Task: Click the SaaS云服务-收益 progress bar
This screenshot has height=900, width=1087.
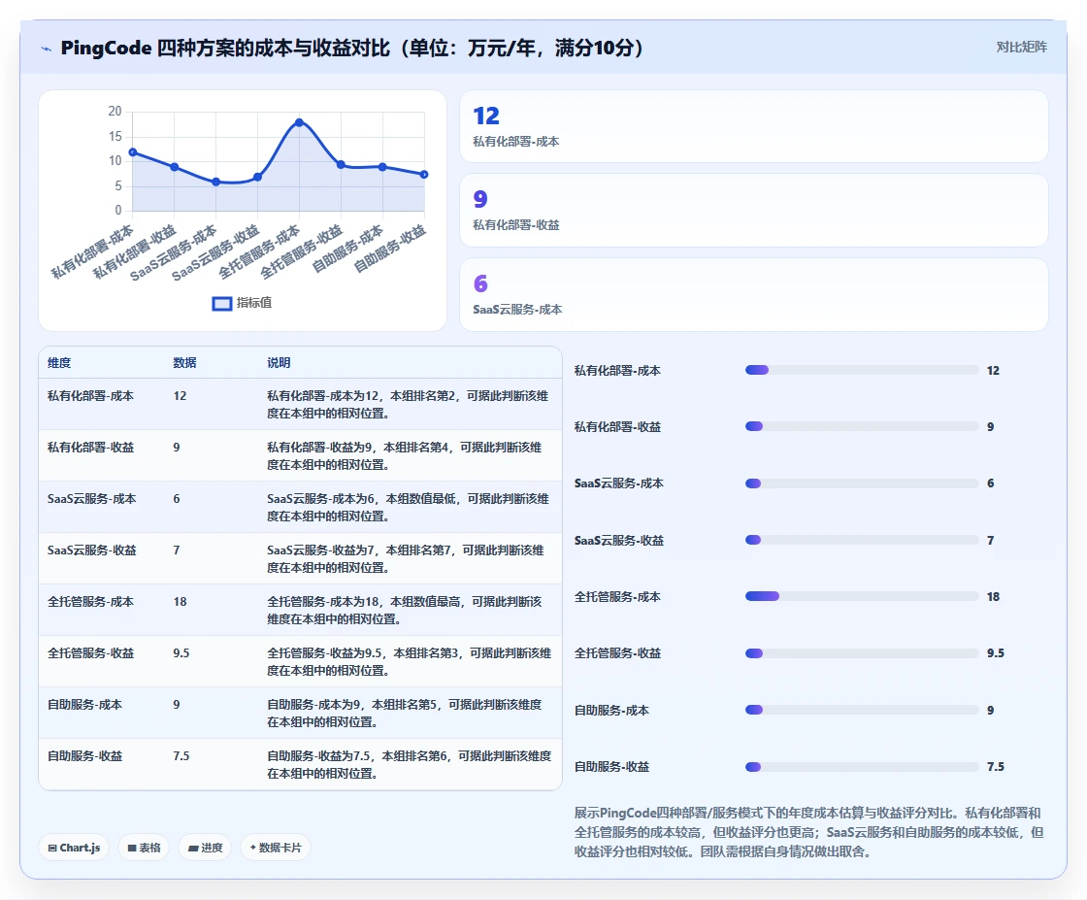Action: pos(862,540)
